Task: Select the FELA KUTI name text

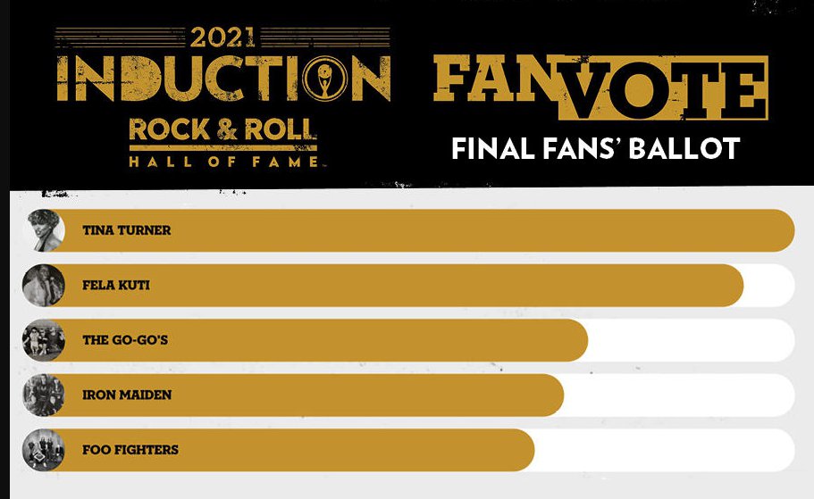Action: [x=115, y=286]
